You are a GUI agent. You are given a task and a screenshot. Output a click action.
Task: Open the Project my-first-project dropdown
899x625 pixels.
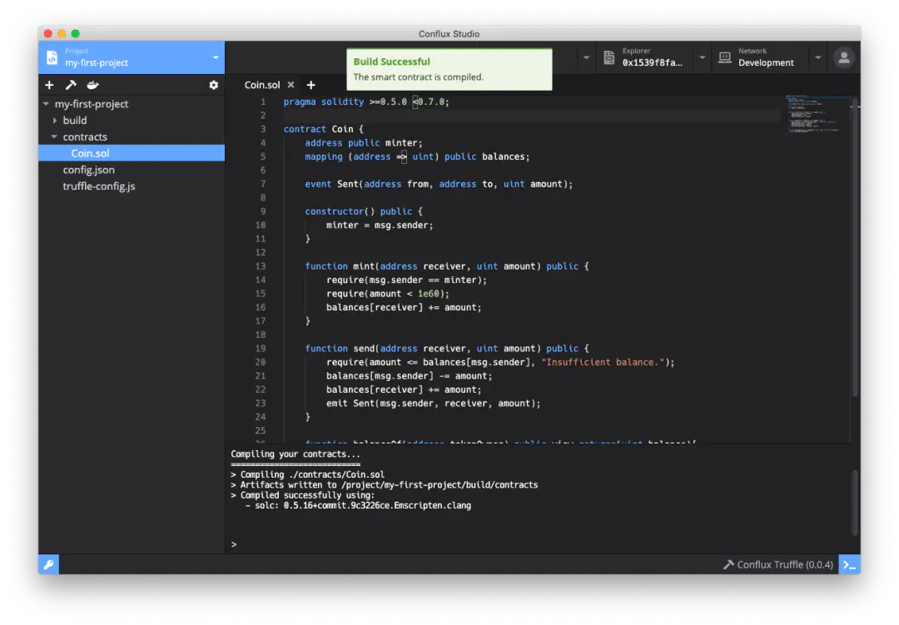point(132,57)
